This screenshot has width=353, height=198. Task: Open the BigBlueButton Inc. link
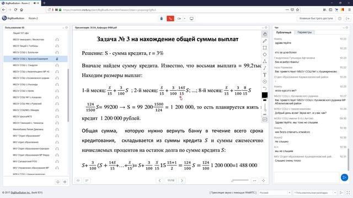[x=20, y=193]
